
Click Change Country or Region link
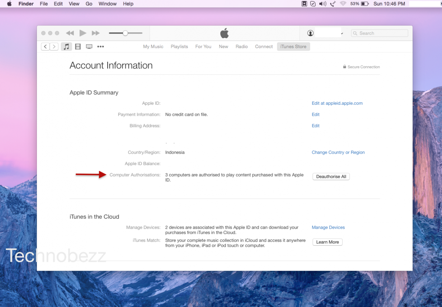pyautogui.click(x=338, y=152)
